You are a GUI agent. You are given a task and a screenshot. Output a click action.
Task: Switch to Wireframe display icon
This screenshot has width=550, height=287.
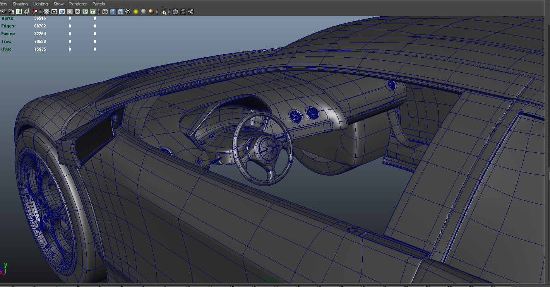(105, 12)
